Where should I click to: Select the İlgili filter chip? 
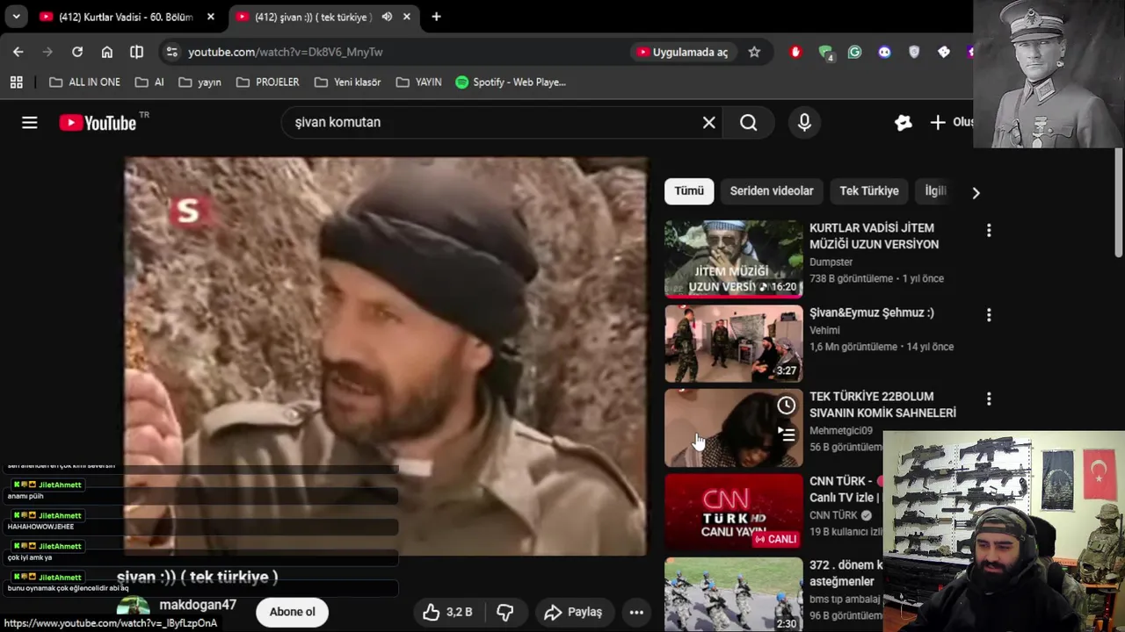pos(935,190)
